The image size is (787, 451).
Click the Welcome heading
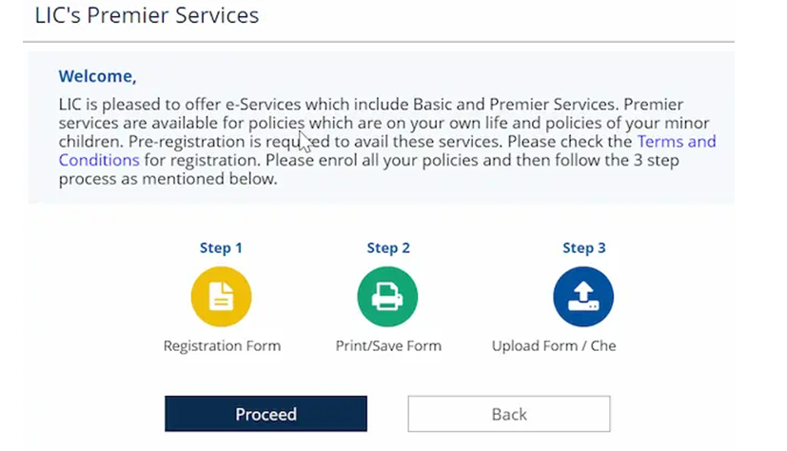click(x=97, y=76)
